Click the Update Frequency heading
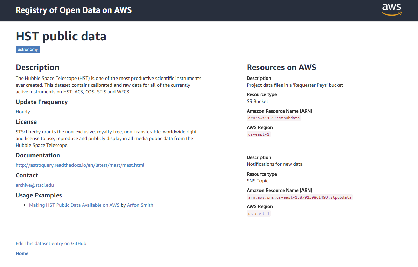Viewport: 418px width, 267px height. tap(42, 102)
